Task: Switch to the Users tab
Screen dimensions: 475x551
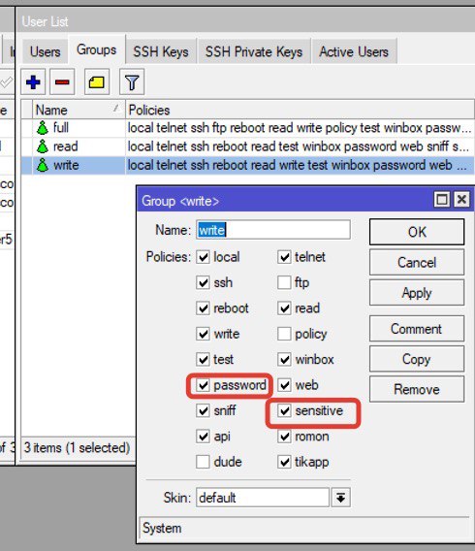Action: tap(45, 52)
